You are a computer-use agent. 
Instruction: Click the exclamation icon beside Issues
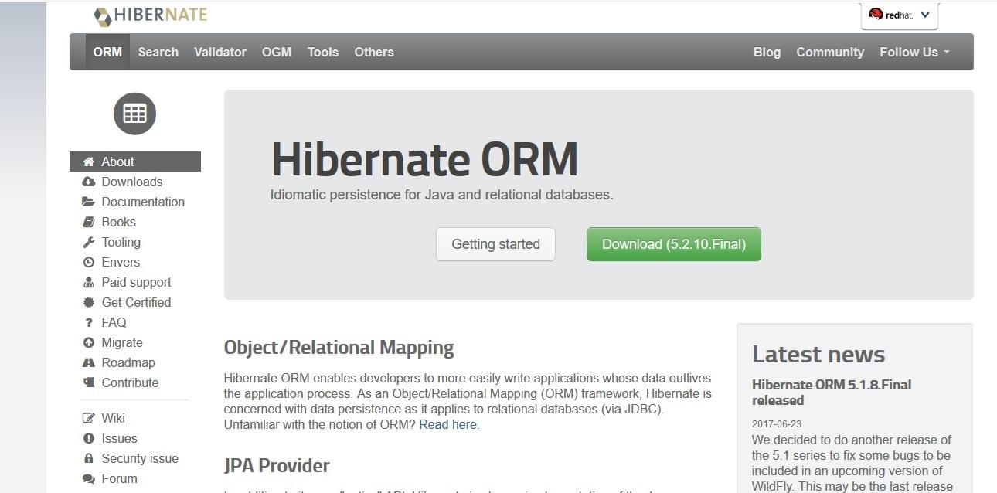pos(88,438)
